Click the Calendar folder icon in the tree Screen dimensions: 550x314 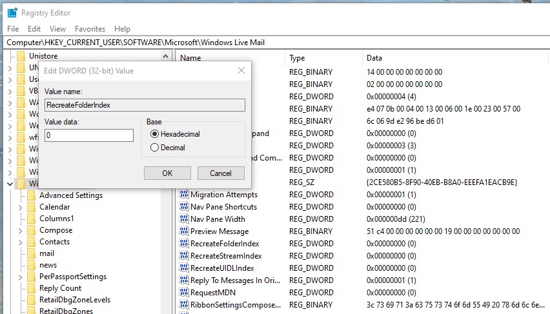point(31,207)
